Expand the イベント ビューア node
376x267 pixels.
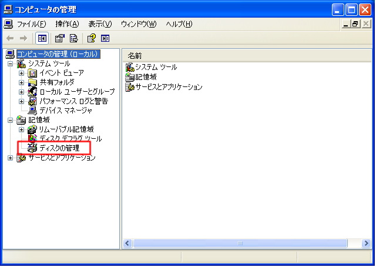click(x=21, y=74)
